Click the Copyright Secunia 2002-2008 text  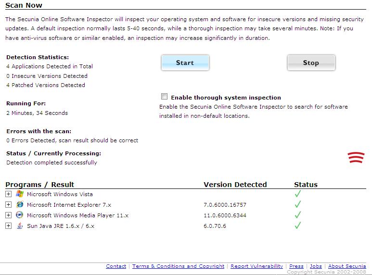tap(326, 272)
